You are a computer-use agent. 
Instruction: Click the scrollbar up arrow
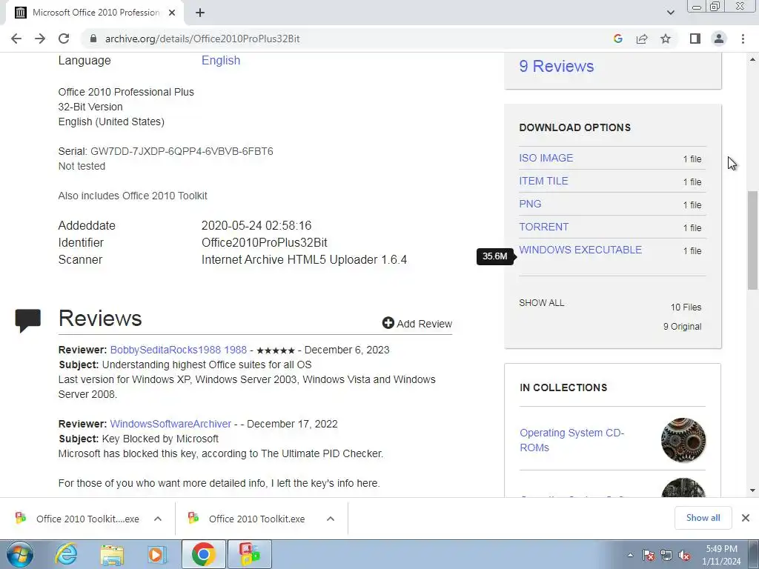pos(753,59)
